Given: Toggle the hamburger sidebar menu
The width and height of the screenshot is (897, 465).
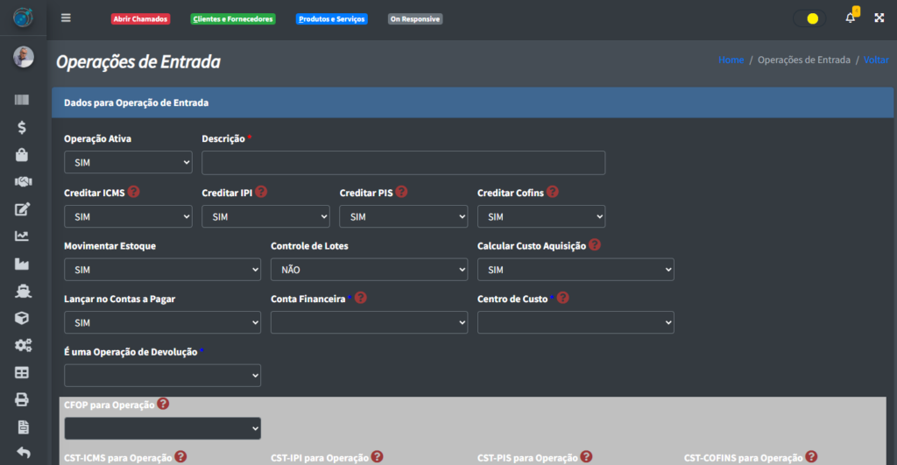Looking at the screenshot, I should pyautogui.click(x=66, y=18).
